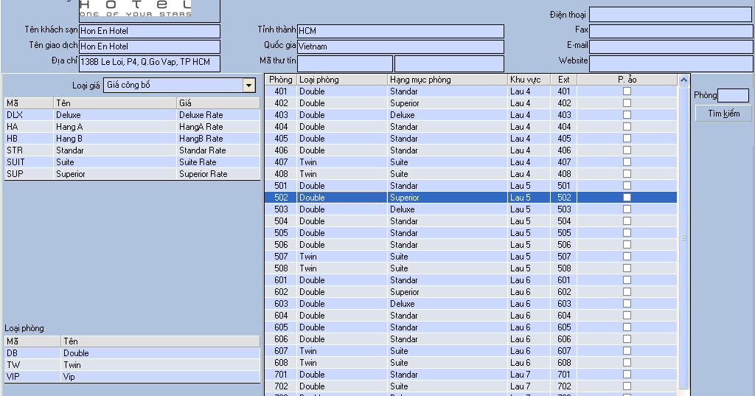Click the Địa chỉ address field
Screen dimensions: 755x396
[149, 63]
